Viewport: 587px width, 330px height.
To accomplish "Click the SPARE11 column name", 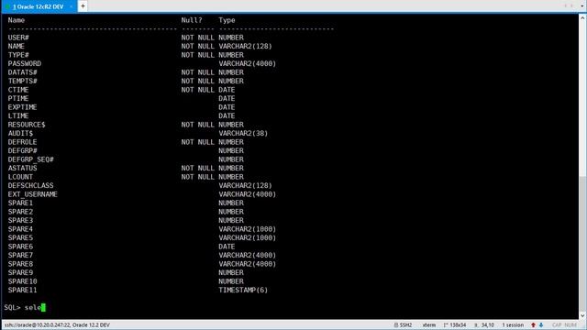I will click(22, 290).
